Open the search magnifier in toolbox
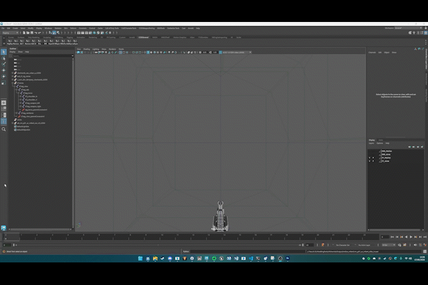 4,129
